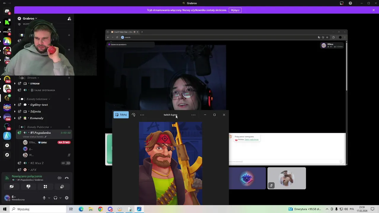This screenshot has height=213, width=379.
Task: Click Ustaw status kanału link
Action: pyautogui.click(x=35, y=137)
